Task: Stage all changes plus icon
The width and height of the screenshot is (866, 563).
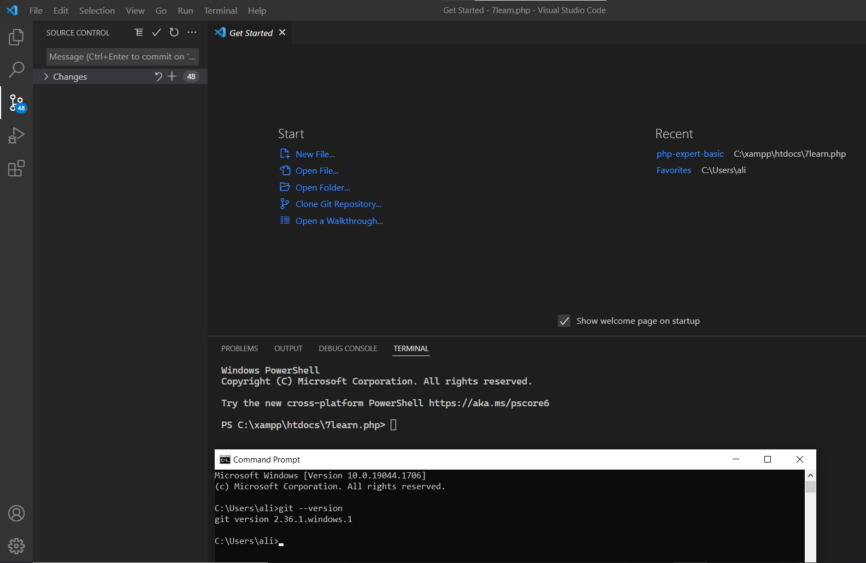Action: [x=172, y=76]
